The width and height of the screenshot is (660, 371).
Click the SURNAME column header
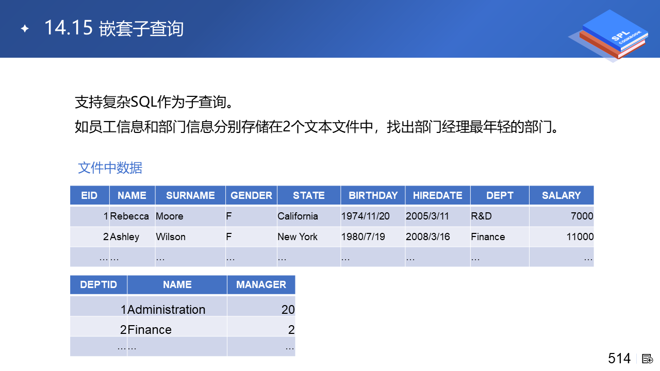pyautogui.click(x=190, y=195)
